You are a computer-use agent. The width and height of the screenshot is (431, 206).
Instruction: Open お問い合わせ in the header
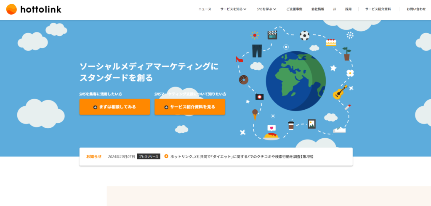(416, 9)
